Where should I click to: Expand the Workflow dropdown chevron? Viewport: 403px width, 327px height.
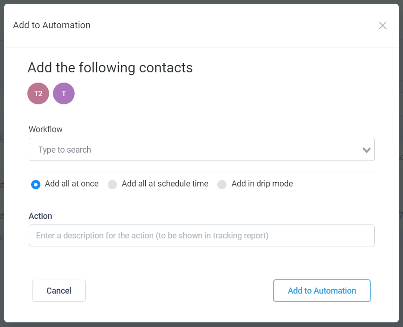[x=366, y=150]
